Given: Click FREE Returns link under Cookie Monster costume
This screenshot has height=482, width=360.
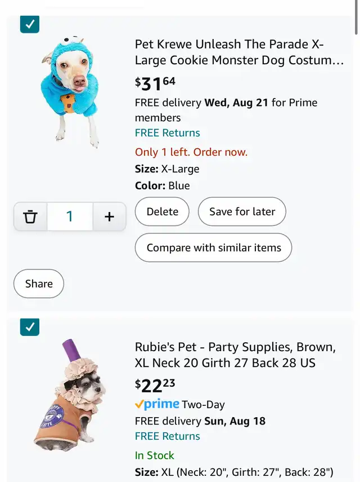Looking at the screenshot, I should coord(167,133).
